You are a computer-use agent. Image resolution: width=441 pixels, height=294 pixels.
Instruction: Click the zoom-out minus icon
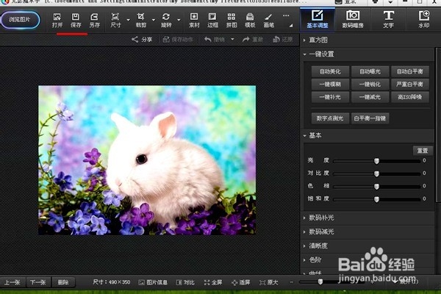coord(291,282)
